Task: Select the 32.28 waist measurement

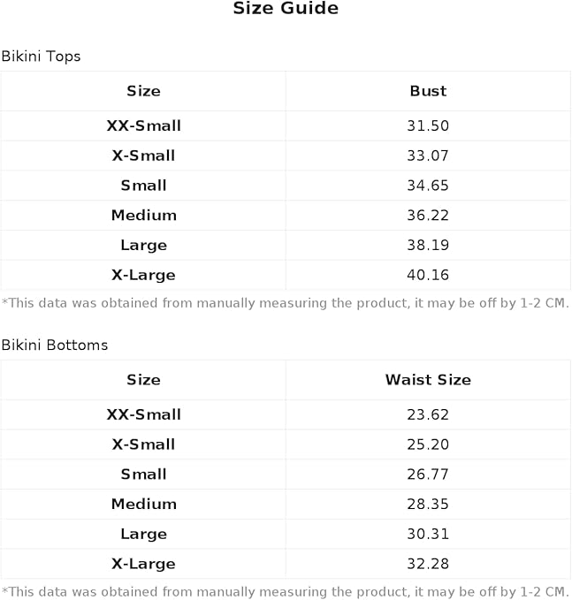Action: (x=428, y=564)
